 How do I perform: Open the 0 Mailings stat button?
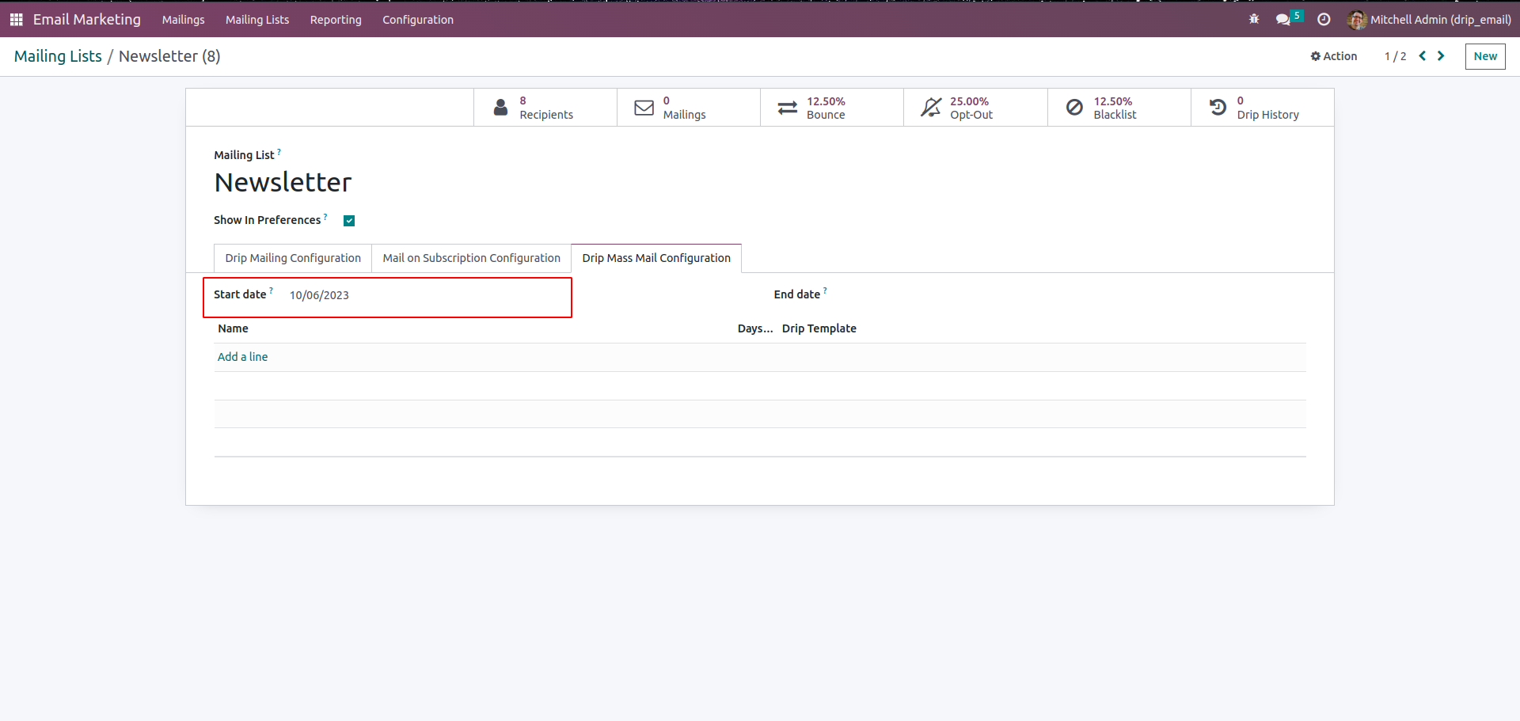[689, 108]
